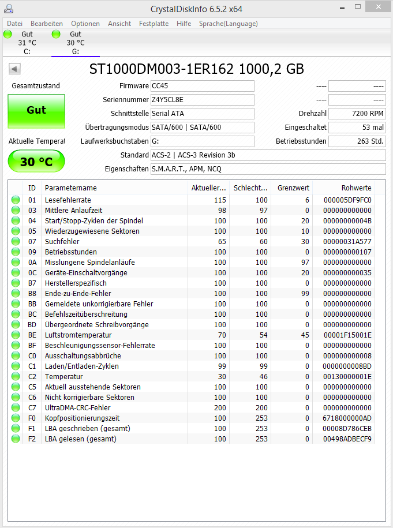The height and width of the screenshot is (528, 393).
Task: Click the Firmware field showing CC45
Action: tap(203, 86)
